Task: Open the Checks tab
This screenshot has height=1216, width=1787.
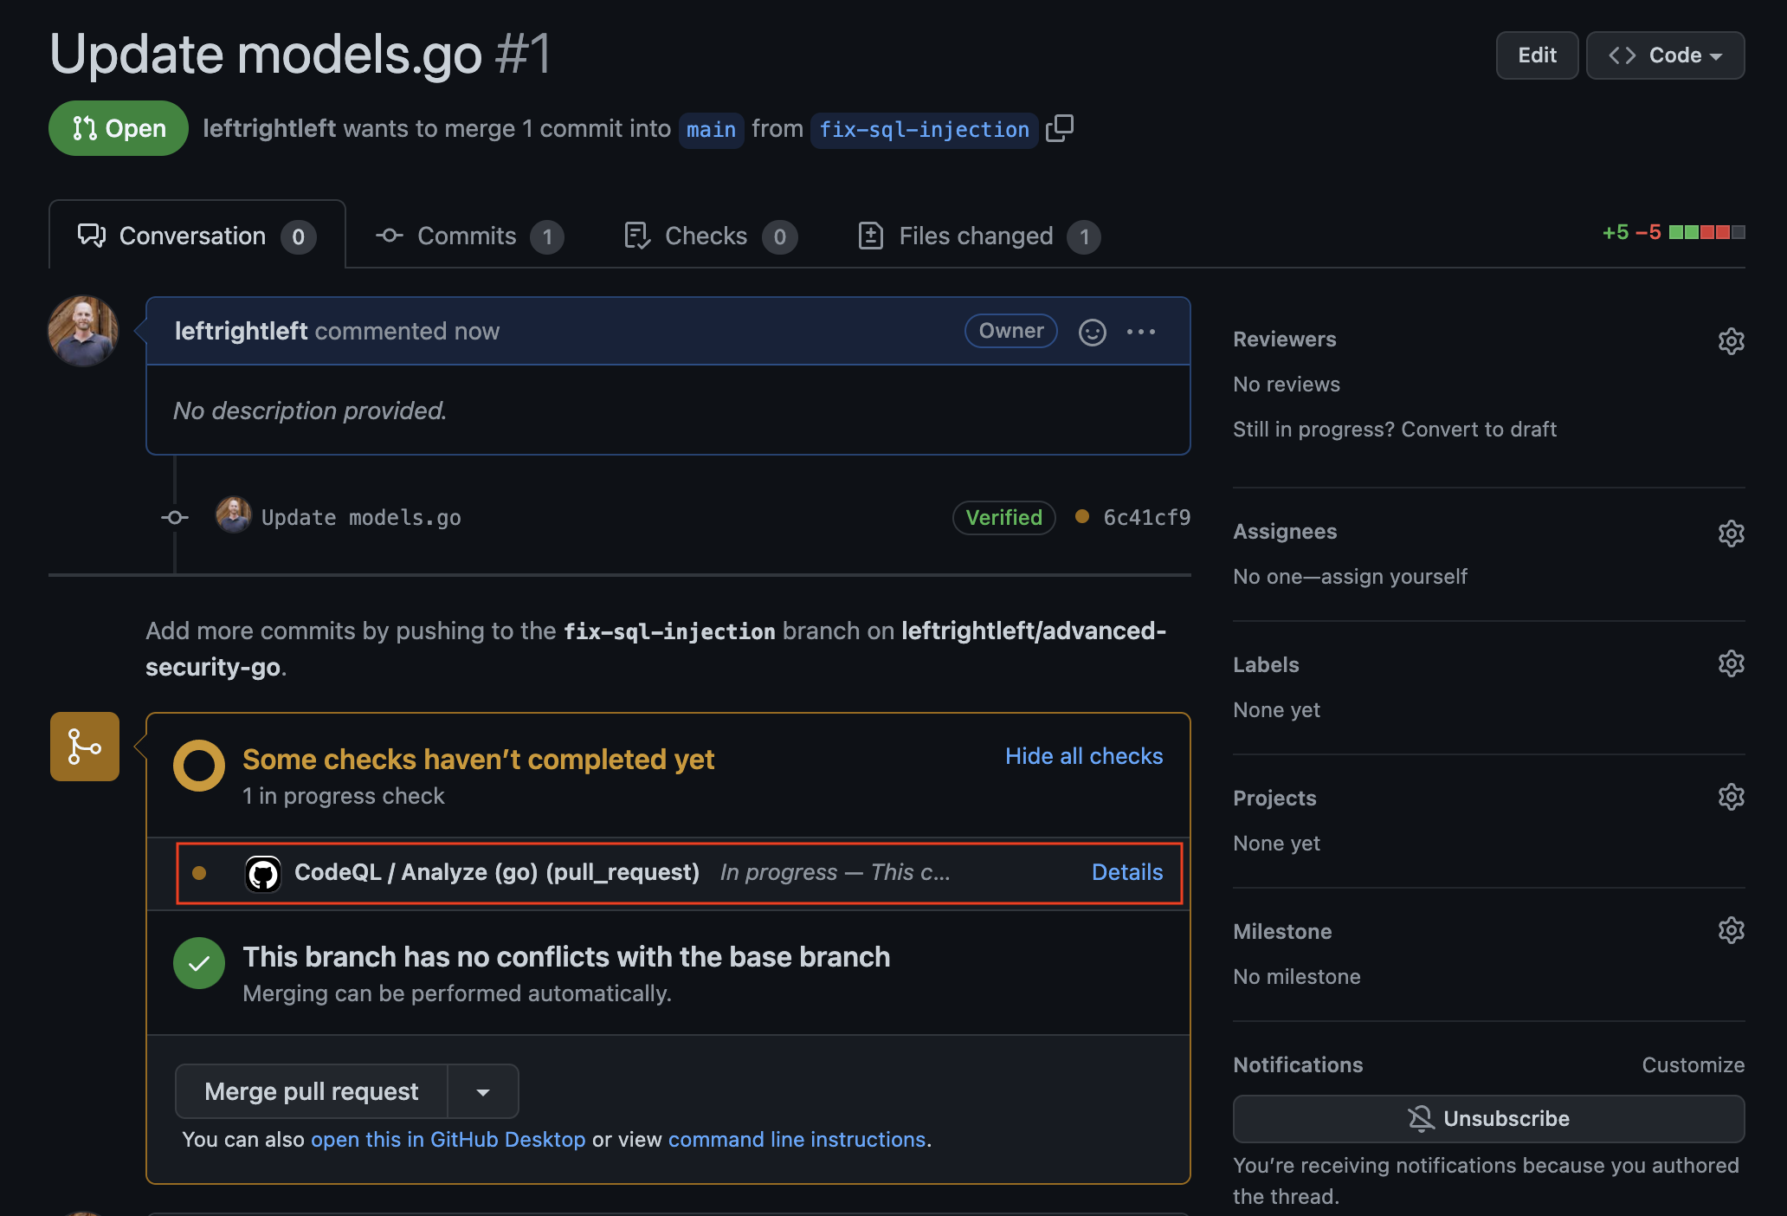Action: (707, 236)
